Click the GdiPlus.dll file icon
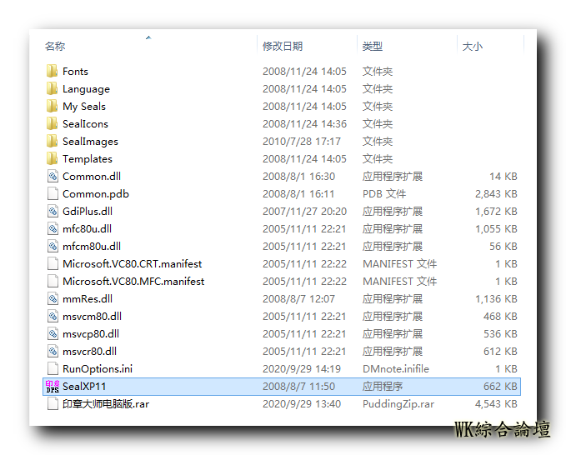Viewport: 566px width, 455px height. point(53,212)
